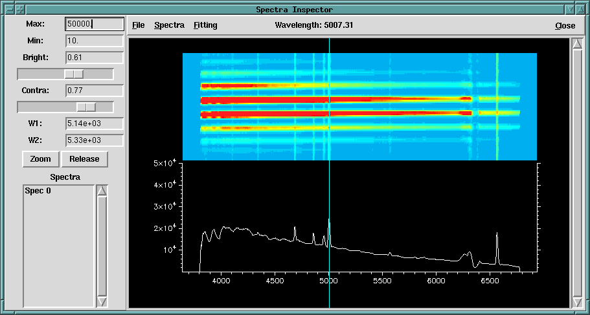Image resolution: width=590 pixels, height=315 pixels.
Task: Click the title bar down-triangle button
Action: point(571,10)
